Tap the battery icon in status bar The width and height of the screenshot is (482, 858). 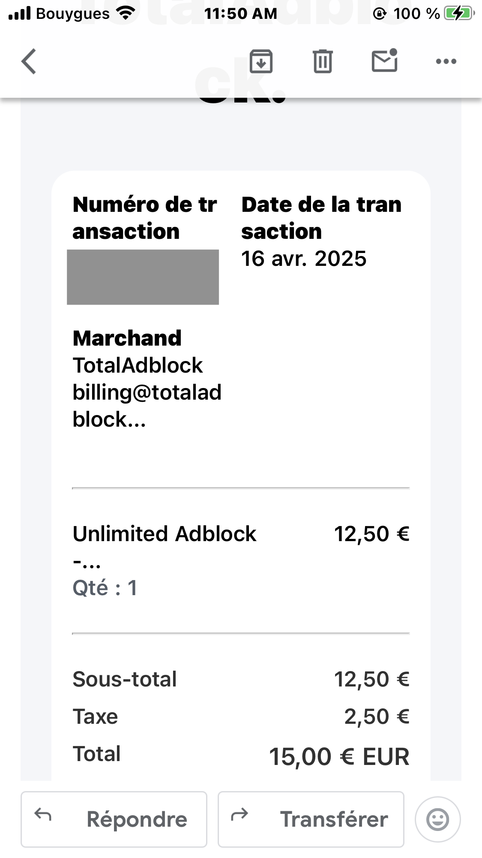point(459,14)
